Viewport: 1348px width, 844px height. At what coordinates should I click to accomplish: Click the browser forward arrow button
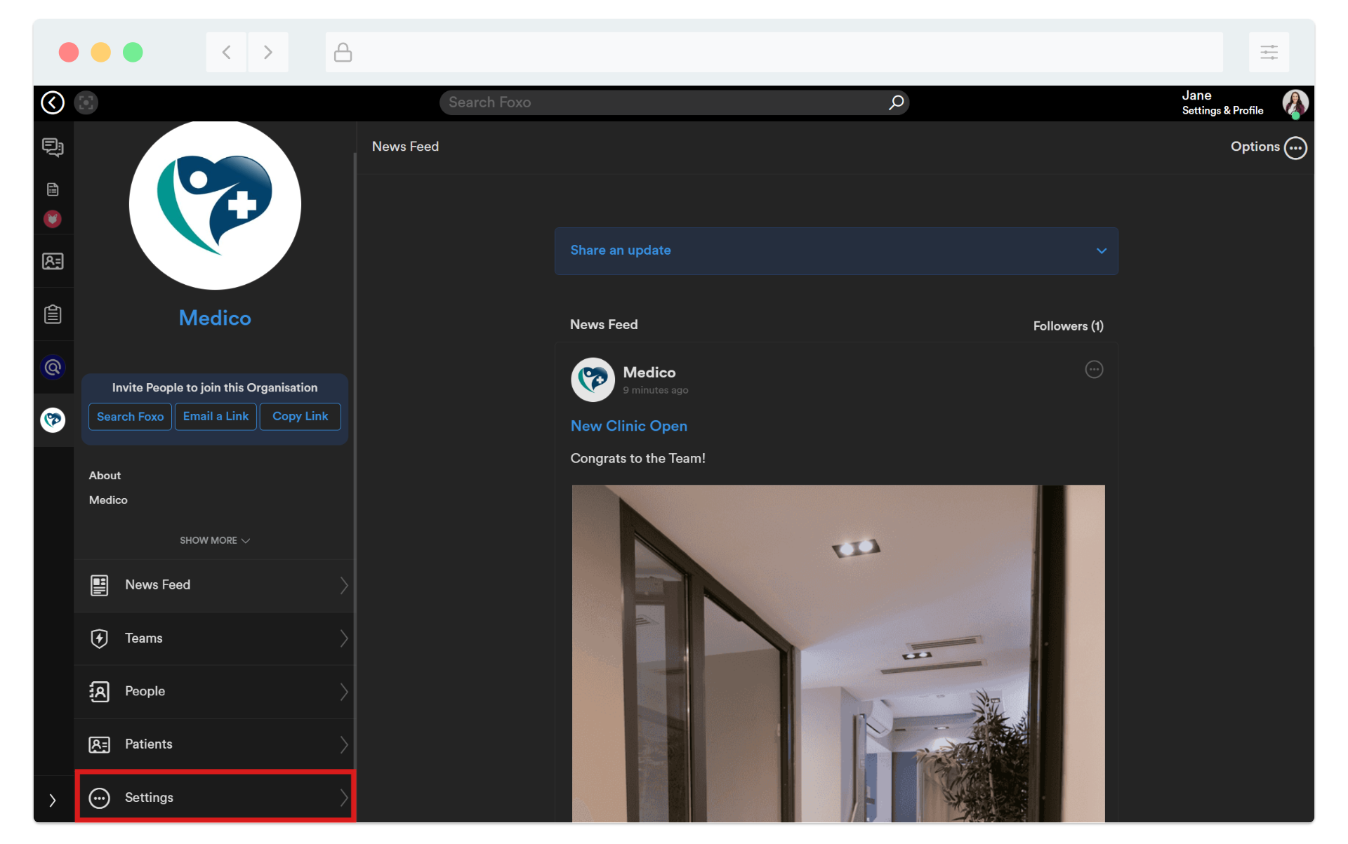(268, 53)
